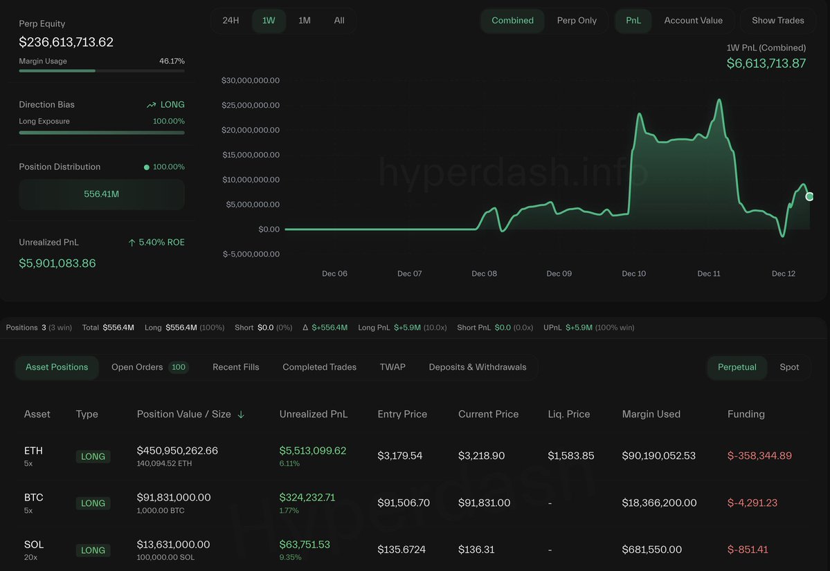Image resolution: width=830 pixels, height=571 pixels.
Task: Click the LONG trend arrow icon in Direction Bias
Action: click(x=152, y=105)
